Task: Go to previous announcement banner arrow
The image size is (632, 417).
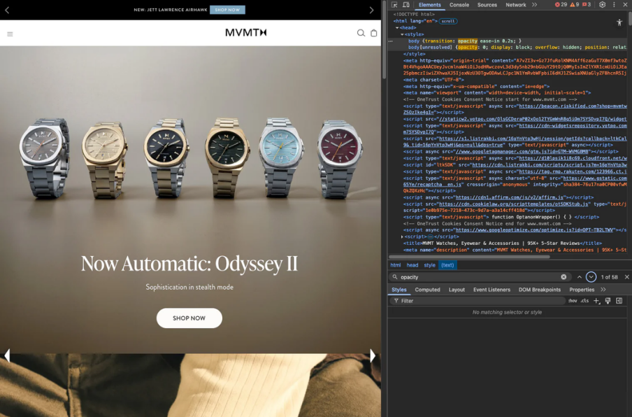Action: 7,10
